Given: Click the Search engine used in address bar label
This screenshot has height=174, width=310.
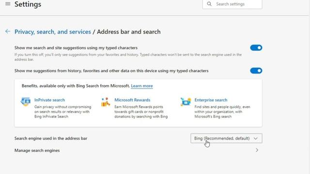Looking at the screenshot, I should point(51,138).
